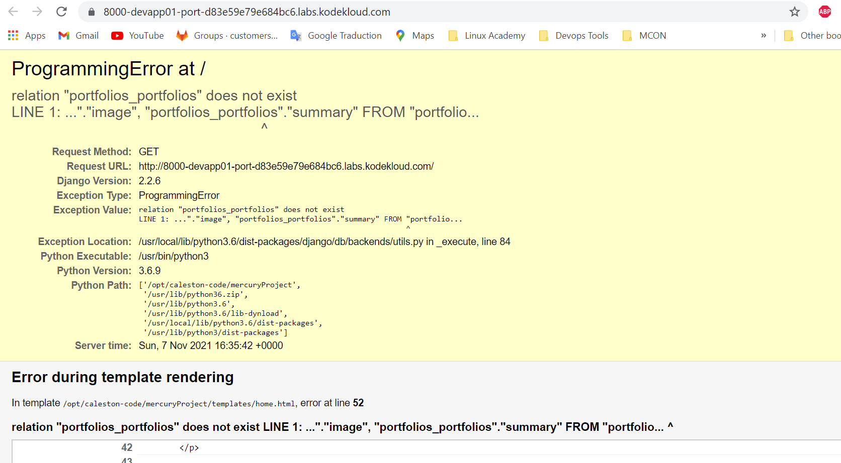The width and height of the screenshot is (841, 463).
Task: Open the MCON bookmark folder
Action: tap(644, 36)
